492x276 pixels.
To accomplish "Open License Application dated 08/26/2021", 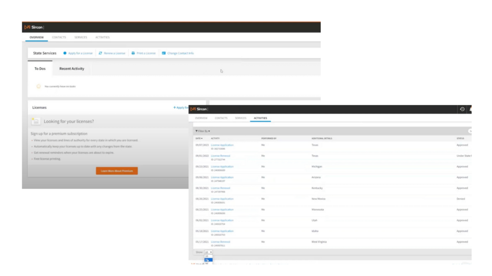I will (x=222, y=199).
